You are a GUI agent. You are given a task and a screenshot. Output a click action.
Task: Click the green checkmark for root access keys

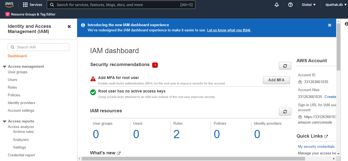tap(93, 92)
